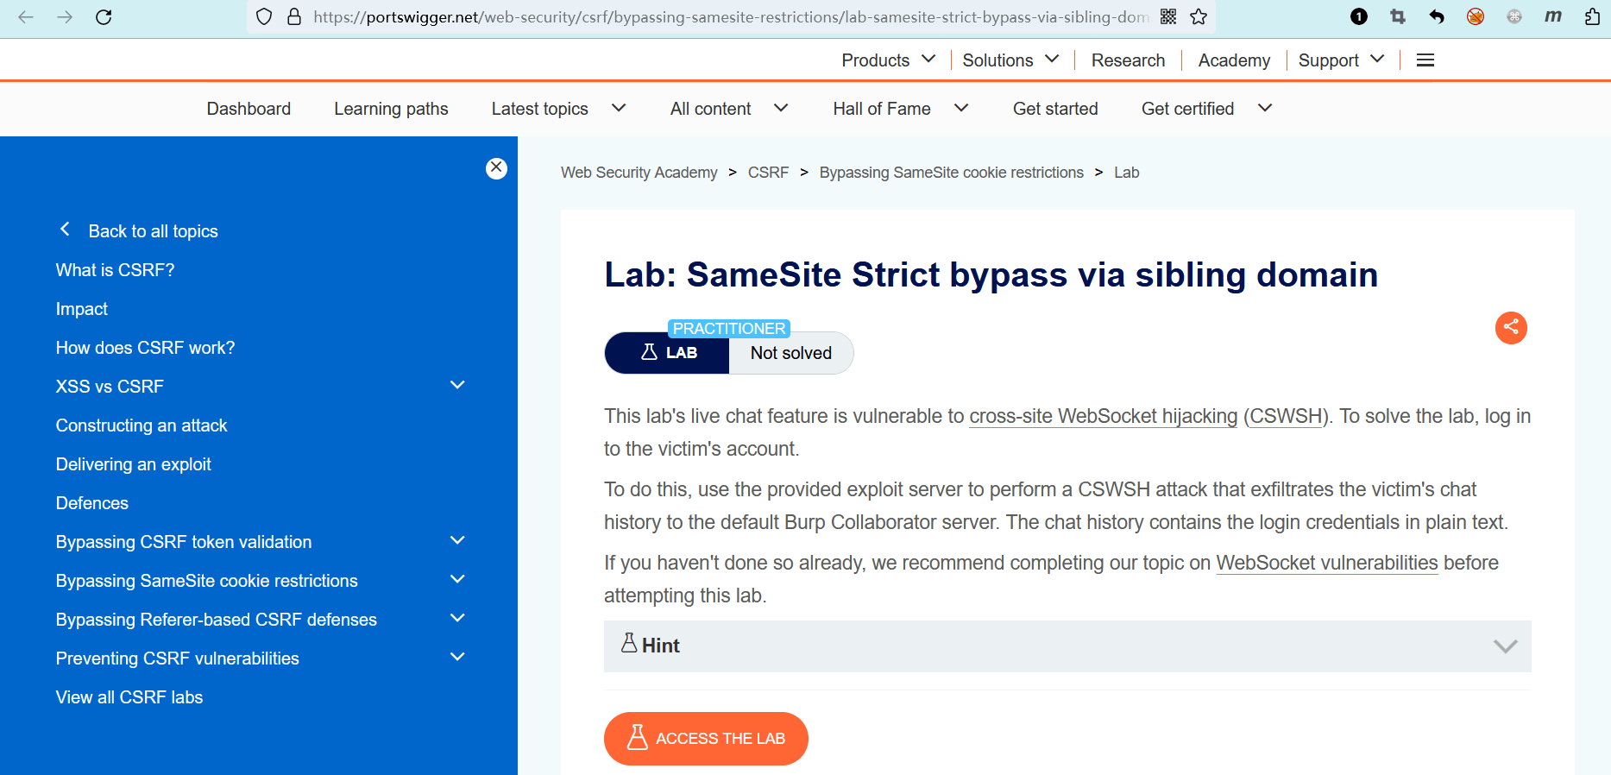Image resolution: width=1611 pixels, height=775 pixels.
Task: Click Back to all topics
Action: 153,231
